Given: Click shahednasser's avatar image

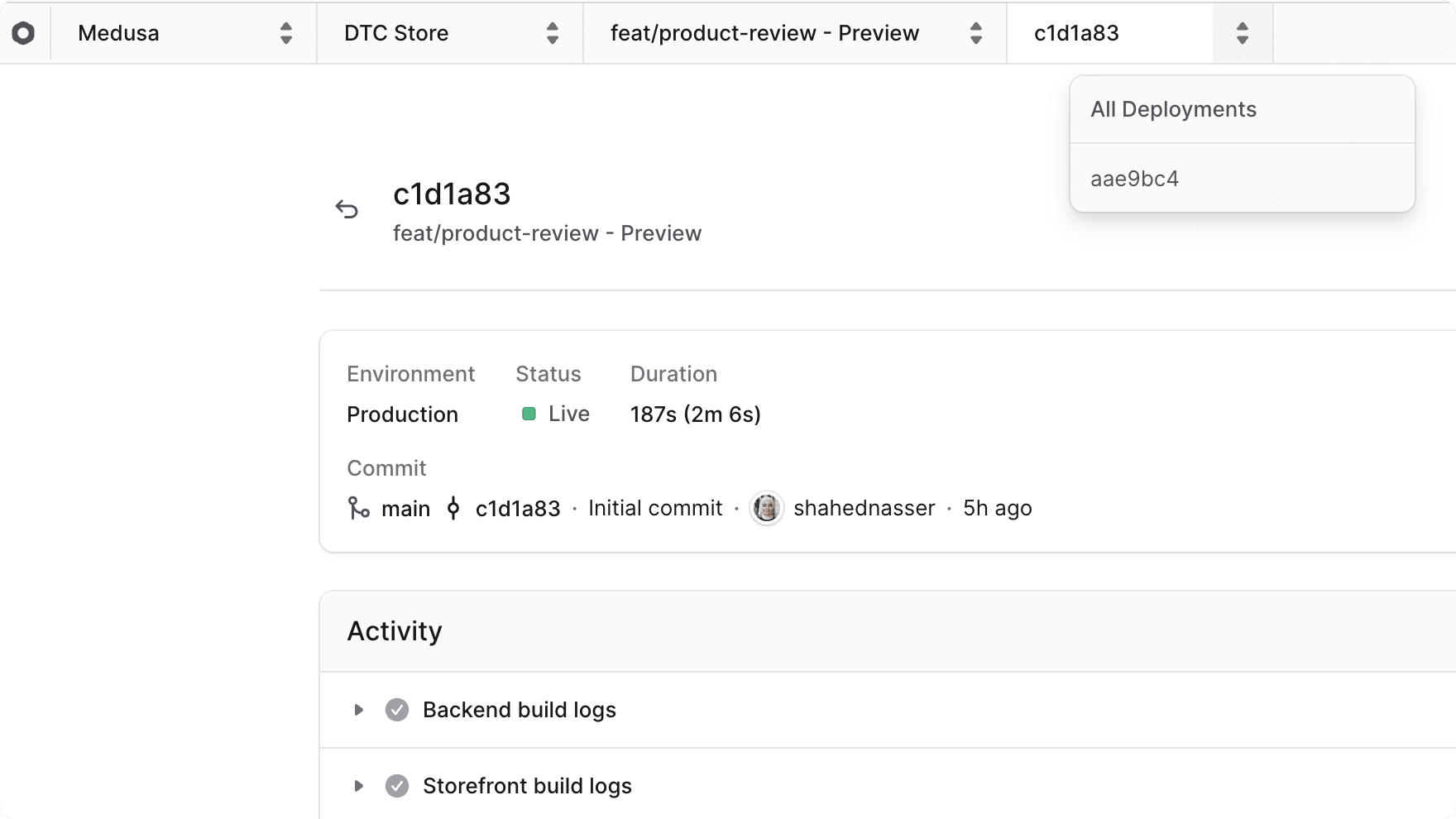Looking at the screenshot, I should [x=766, y=508].
